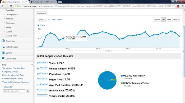Open Visitors Flow report
The height and width of the screenshot is (103, 185).
pyautogui.click(x=11, y=36)
